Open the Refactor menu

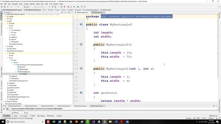coord(32,4)
